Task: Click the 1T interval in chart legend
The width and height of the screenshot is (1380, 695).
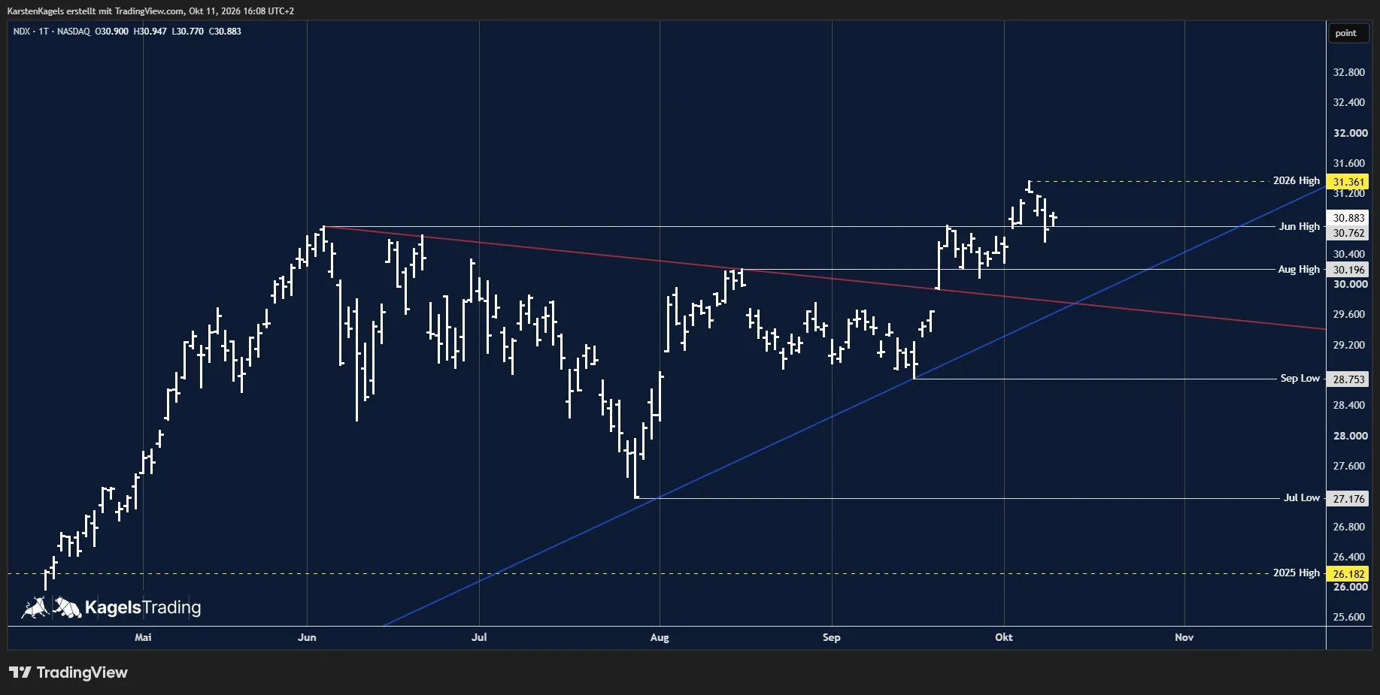Action: pos(44,32)
